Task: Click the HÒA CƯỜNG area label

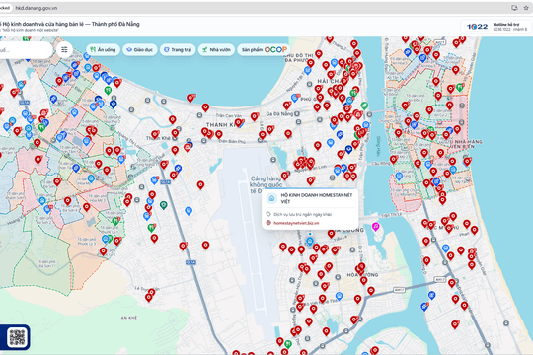Action: coord(362,274)
